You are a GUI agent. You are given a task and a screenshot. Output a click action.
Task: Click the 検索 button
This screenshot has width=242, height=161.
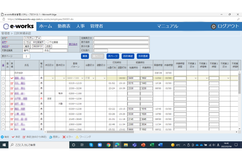click(85, 56)
